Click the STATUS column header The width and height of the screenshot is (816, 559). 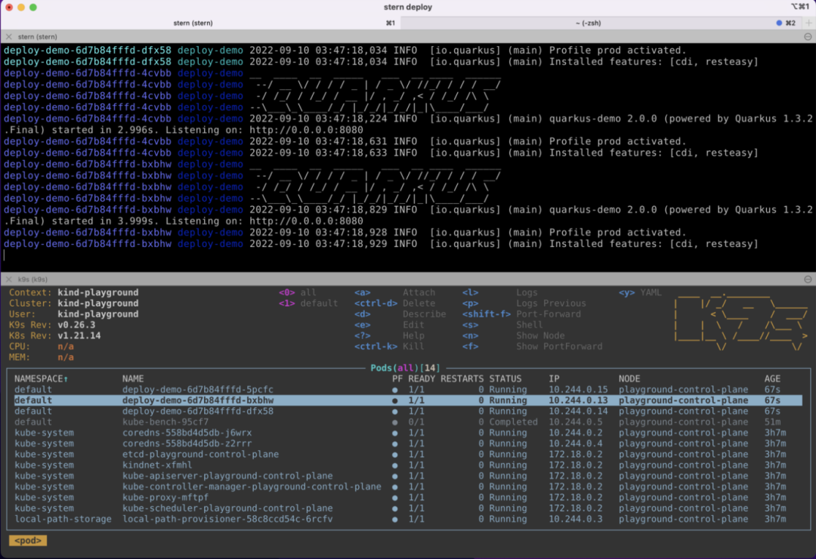coord(505,379)
